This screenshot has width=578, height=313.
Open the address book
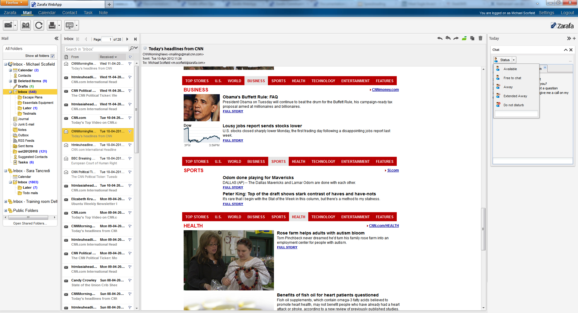26,25
